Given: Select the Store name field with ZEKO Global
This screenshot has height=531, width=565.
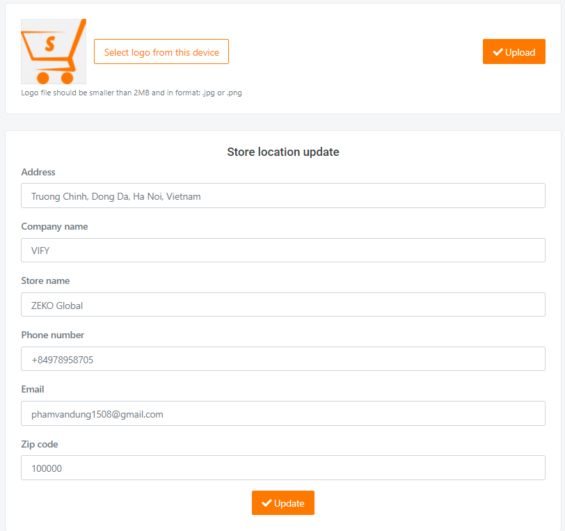Looking at the screenshot, I should (282, 305).
